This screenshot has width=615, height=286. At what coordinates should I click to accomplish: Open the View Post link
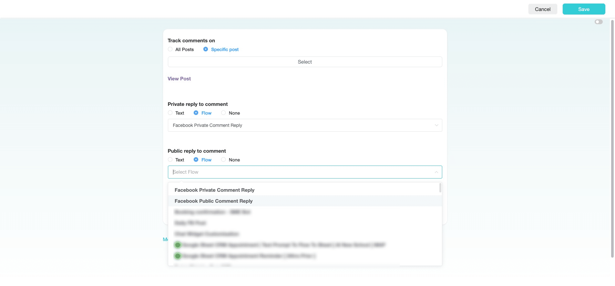pyautogui.click(x=179, y=79)
